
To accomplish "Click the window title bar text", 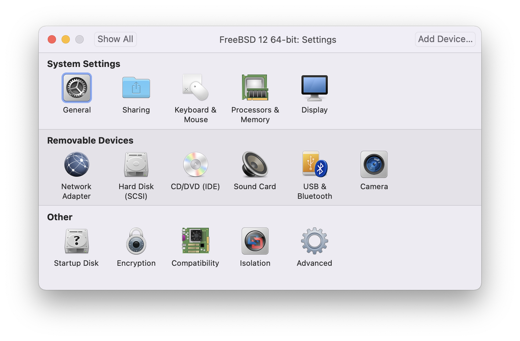I will pyautogui.click(x=278, y=40).
